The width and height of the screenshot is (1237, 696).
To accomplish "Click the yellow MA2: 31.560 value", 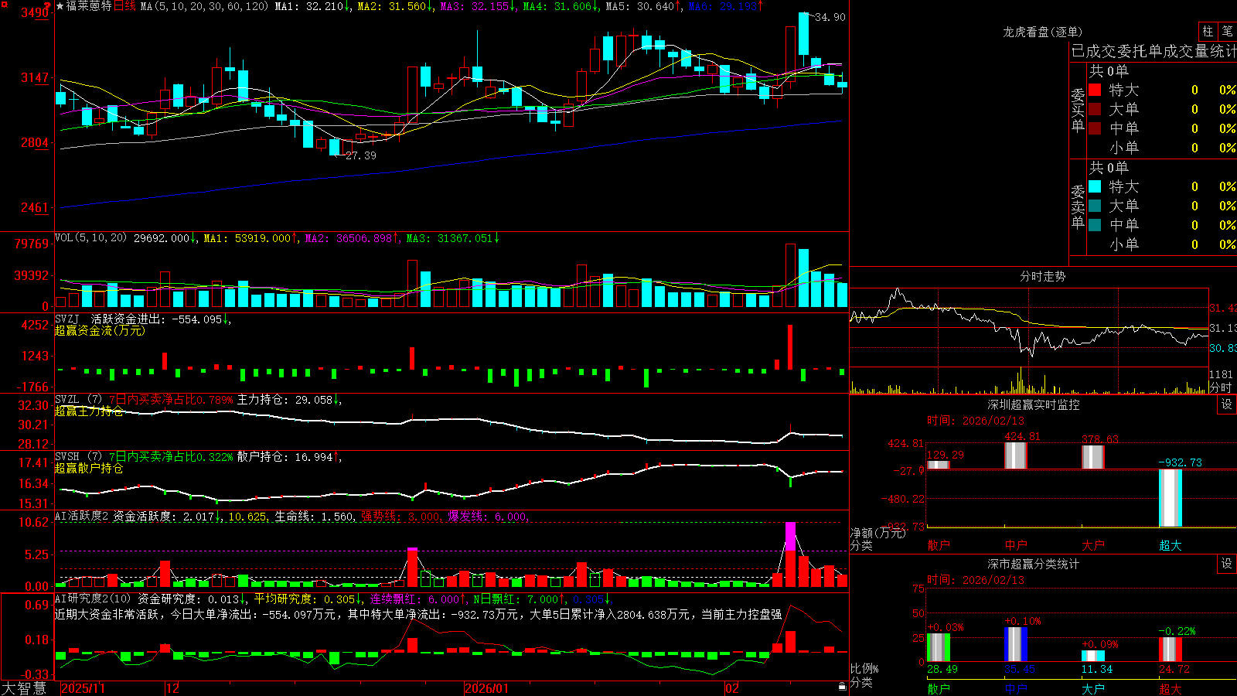I will coord(395,6).
